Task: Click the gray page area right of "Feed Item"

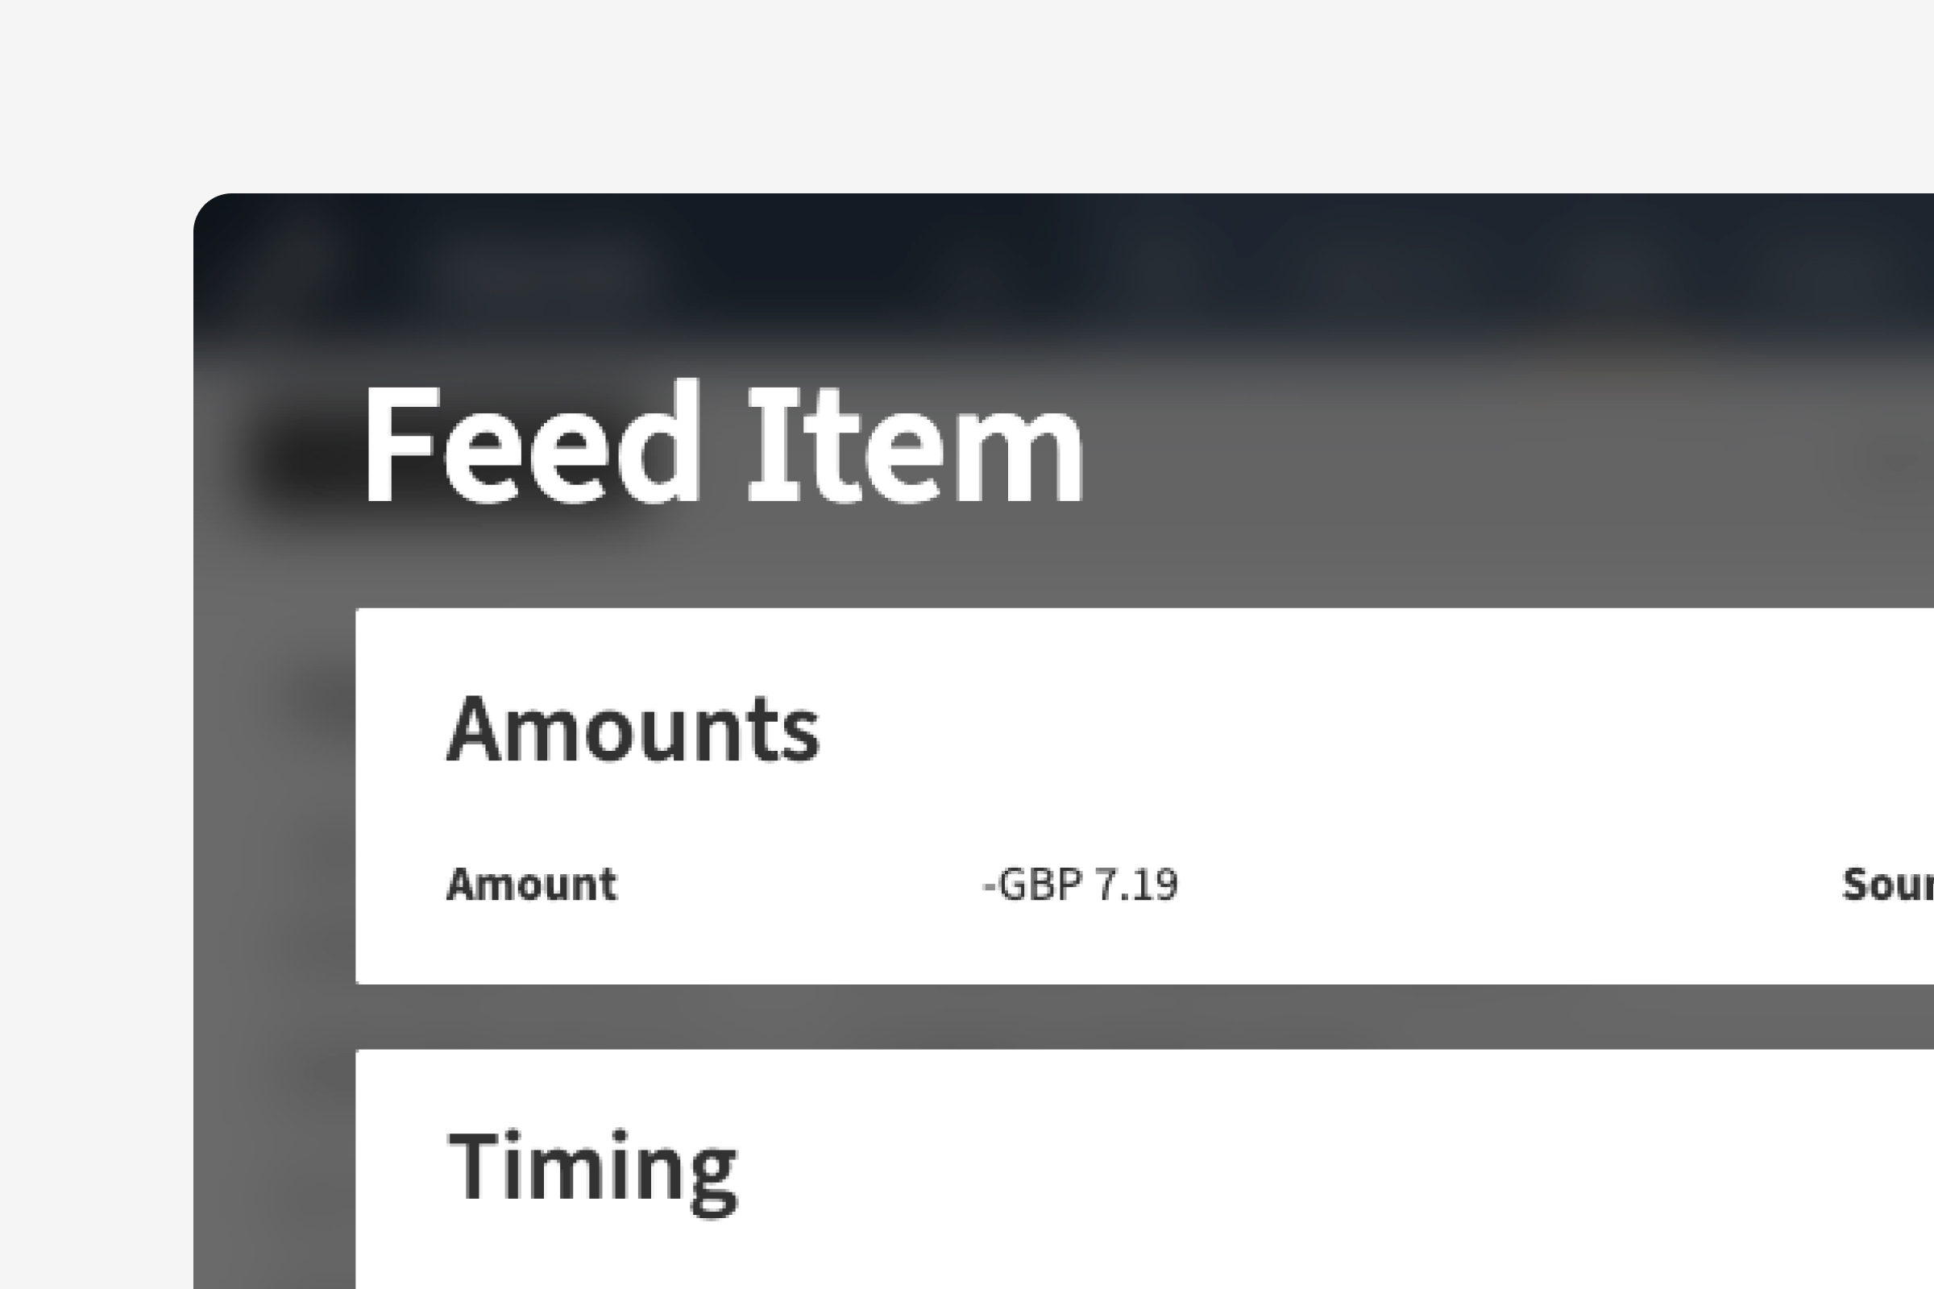Action: [x=1480, y=460]
